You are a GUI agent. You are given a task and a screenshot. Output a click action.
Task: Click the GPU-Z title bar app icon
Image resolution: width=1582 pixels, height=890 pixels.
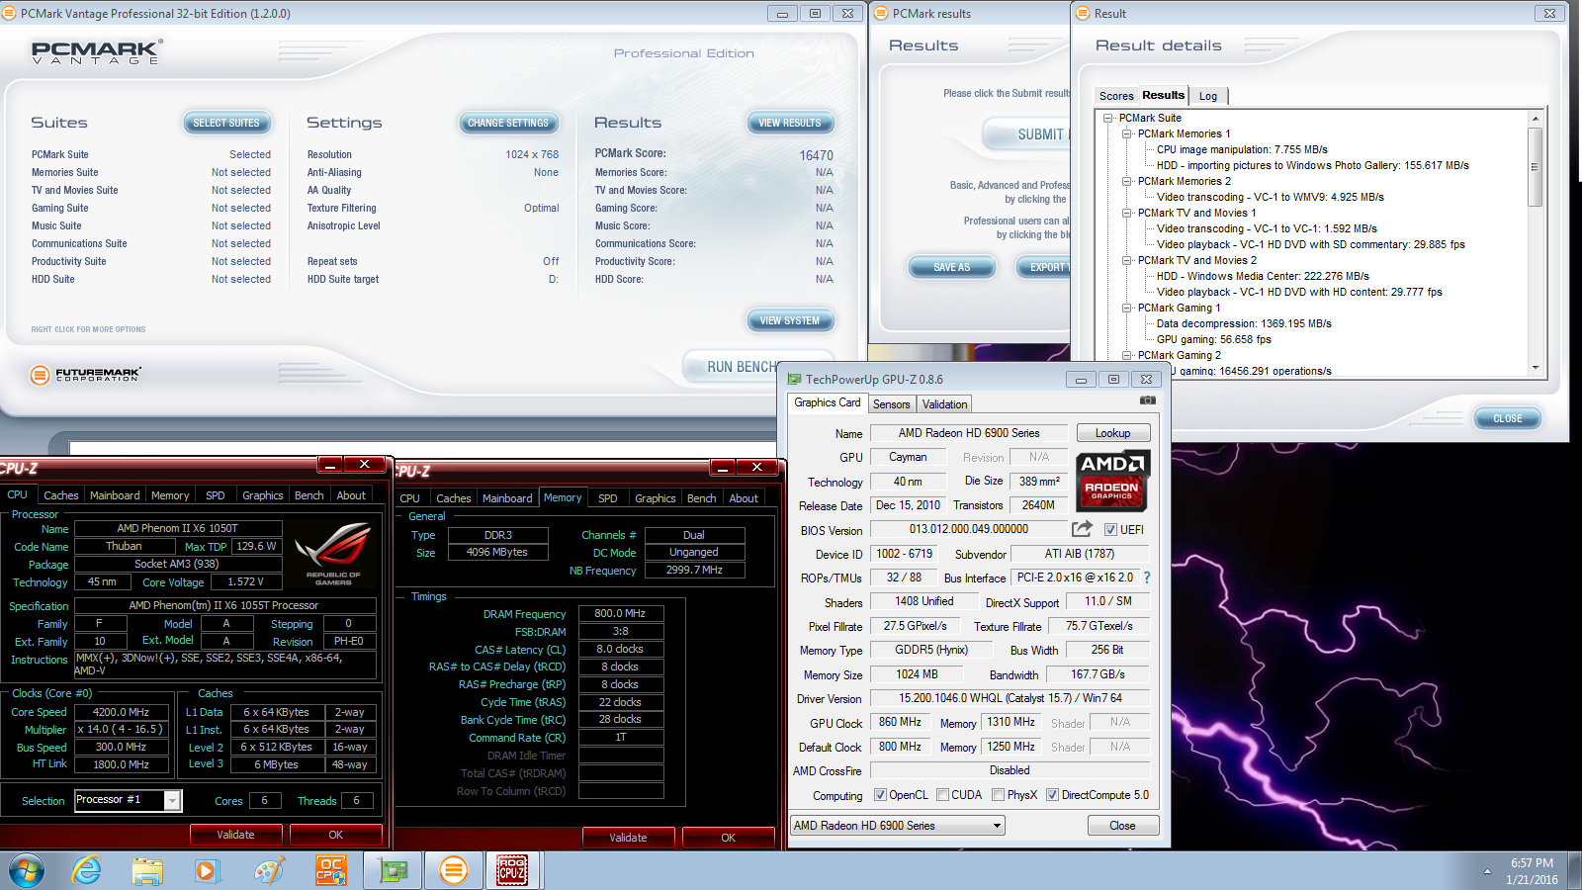click(794, 380)
